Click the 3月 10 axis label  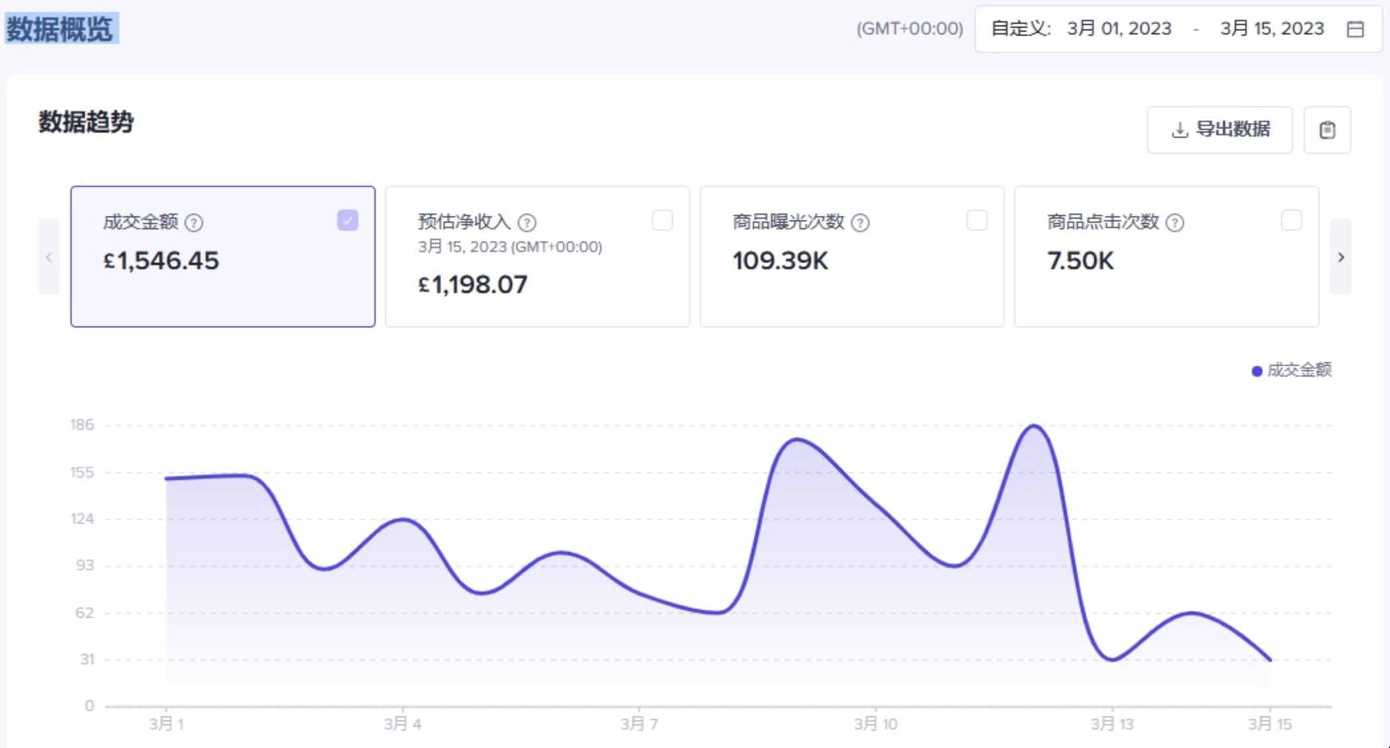[876, 723]
